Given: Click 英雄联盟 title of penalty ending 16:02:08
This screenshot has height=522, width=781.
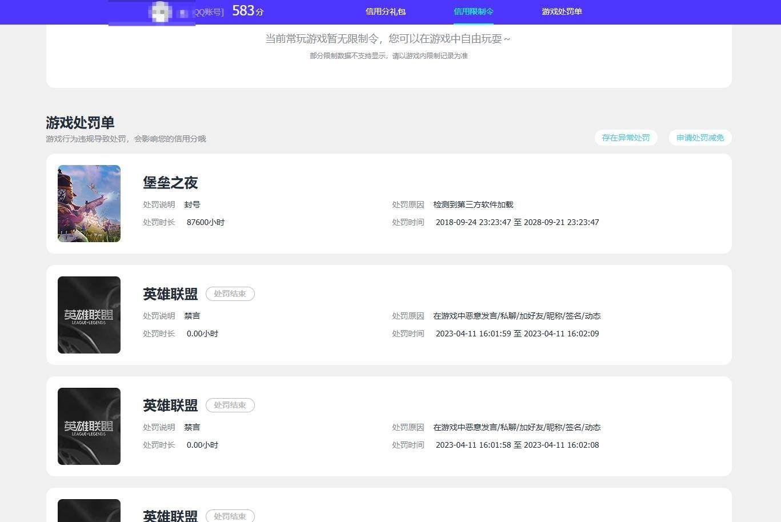Looking at the screenshot, I should 170,405.
